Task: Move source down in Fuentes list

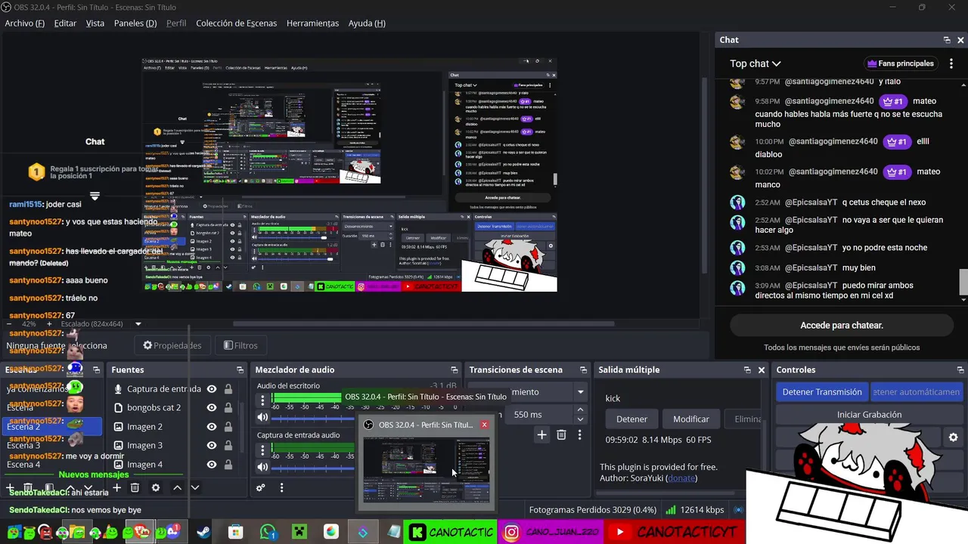Action: tap(194, 487)
